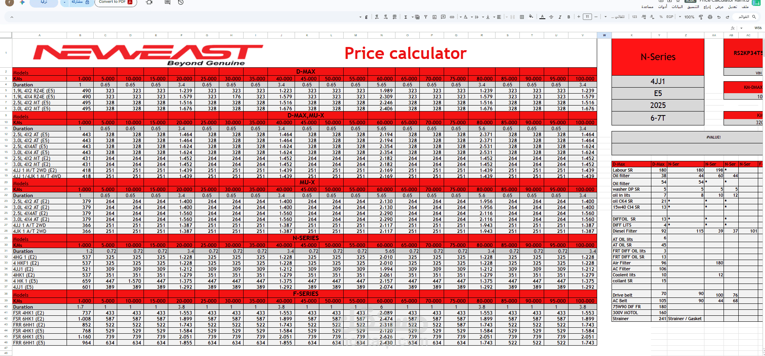Add a comment using the toolbar icon
This screenshot has height=356, width=765.
point(443,17)
